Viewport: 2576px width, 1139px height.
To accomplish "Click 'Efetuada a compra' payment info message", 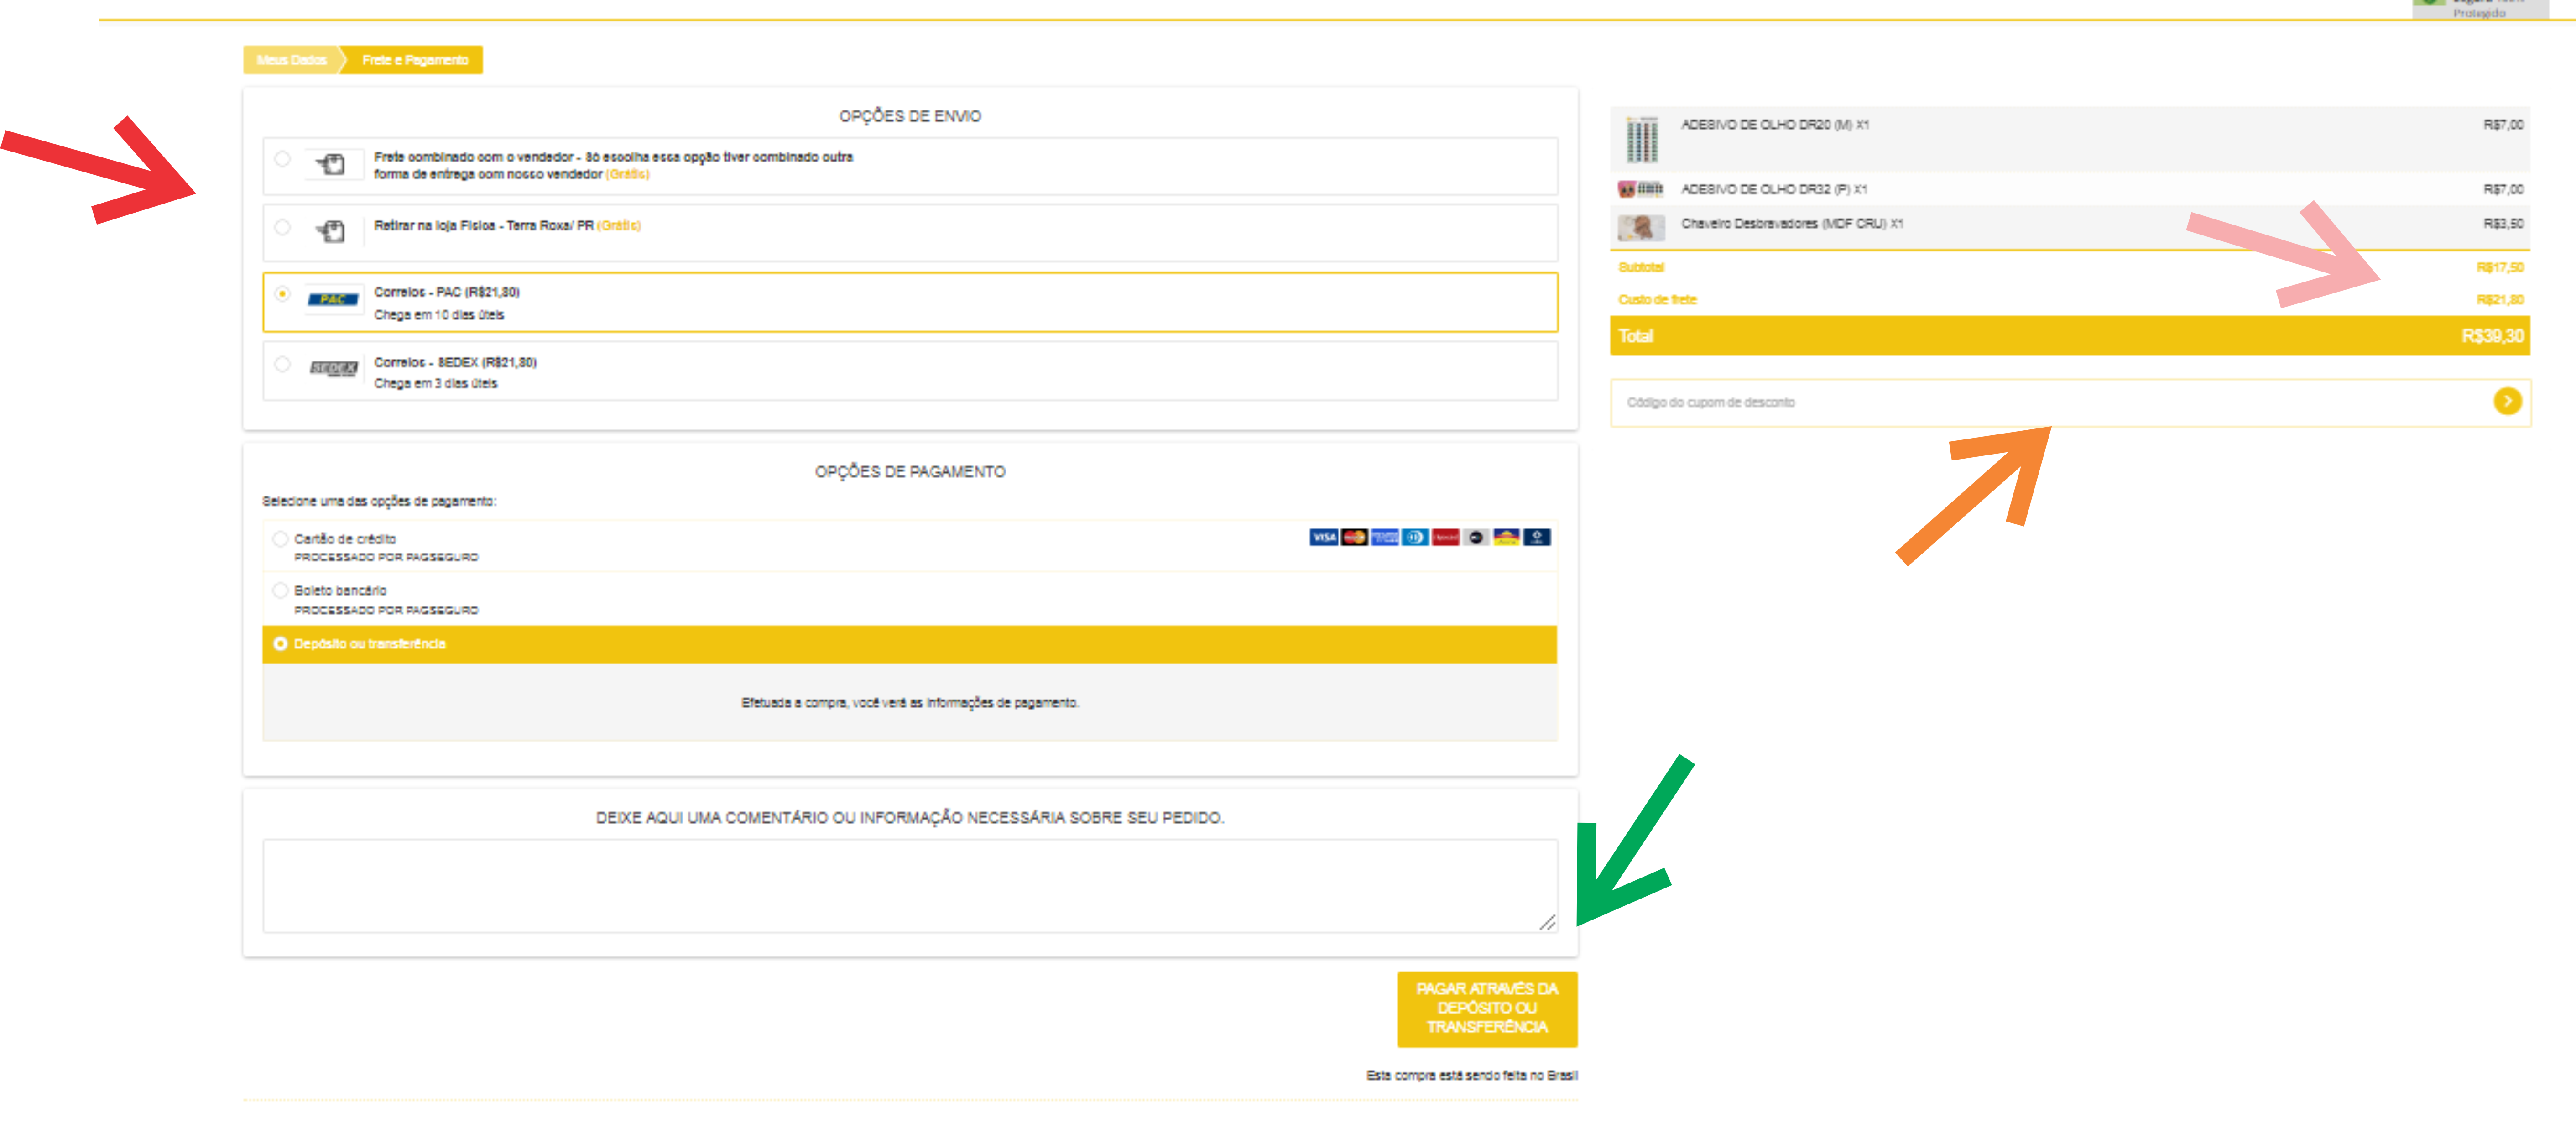I will 910,703.
